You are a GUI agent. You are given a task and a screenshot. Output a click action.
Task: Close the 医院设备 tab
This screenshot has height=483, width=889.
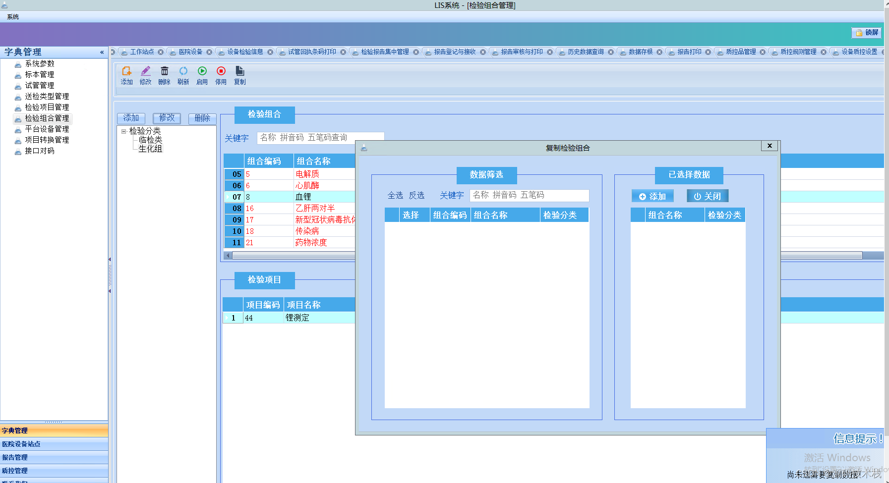209,52
